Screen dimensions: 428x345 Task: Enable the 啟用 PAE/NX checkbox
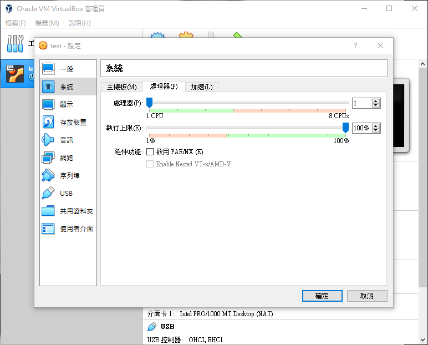click(x=150, y=151)
